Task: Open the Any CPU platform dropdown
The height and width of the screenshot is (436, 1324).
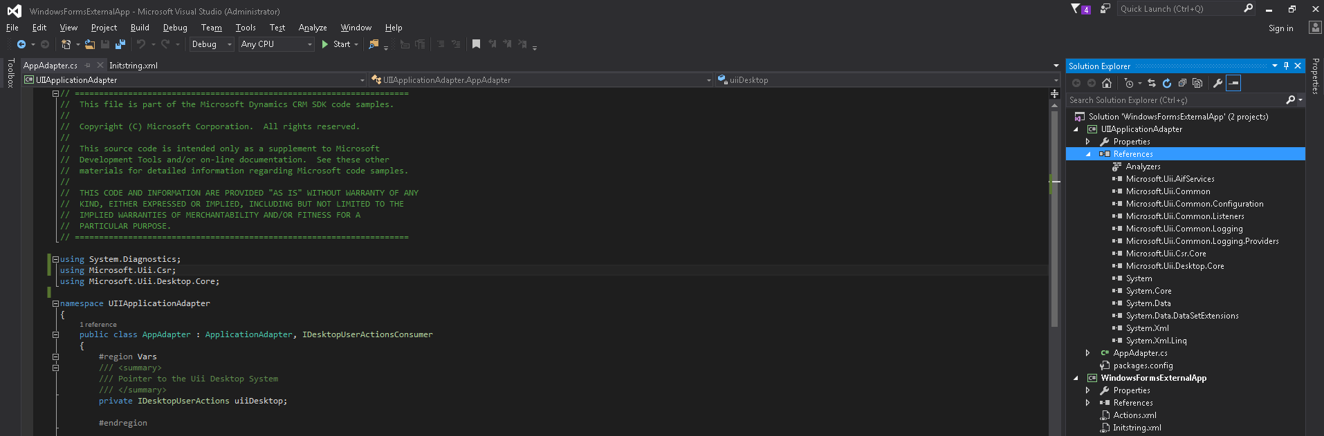Action: tap(277, 44)
